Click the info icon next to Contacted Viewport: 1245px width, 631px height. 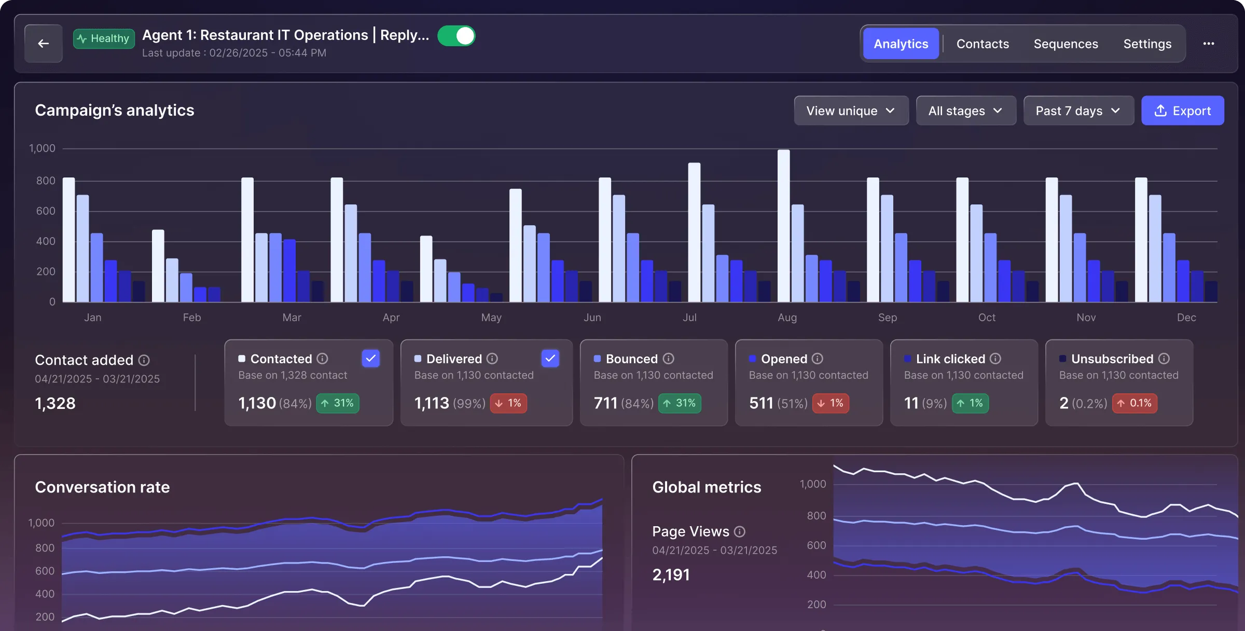tap(323, 359)
